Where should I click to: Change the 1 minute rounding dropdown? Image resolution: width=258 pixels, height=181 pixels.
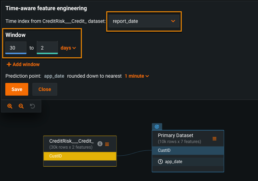click(137, 76)
